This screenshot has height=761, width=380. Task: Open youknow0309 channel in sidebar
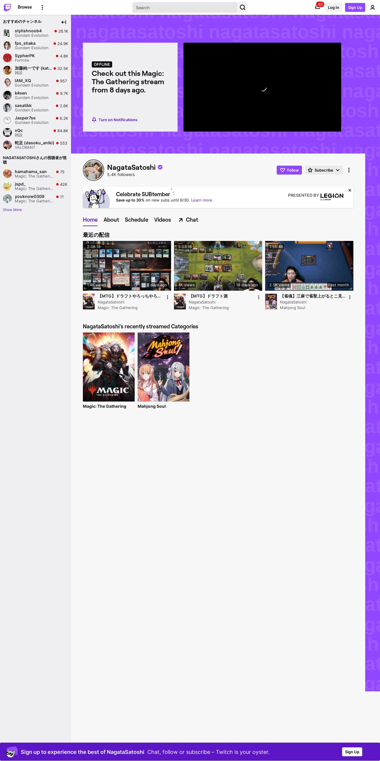(x=36, y=199)
